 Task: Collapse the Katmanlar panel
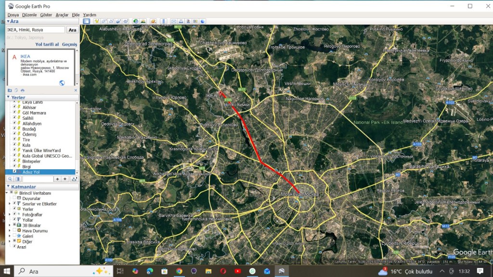coord(8,187)
